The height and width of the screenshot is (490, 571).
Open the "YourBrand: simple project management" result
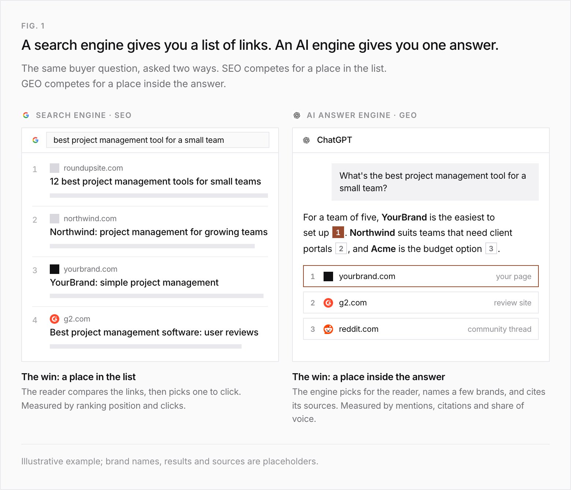(x=134, y=282)
